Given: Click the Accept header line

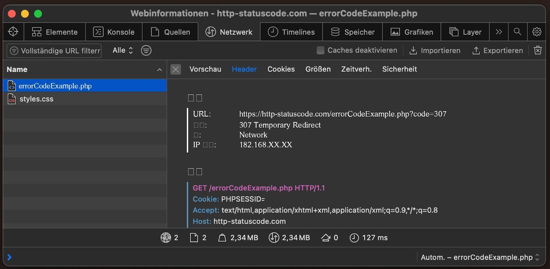Looking at the screenshot, I should pos(315,210).
